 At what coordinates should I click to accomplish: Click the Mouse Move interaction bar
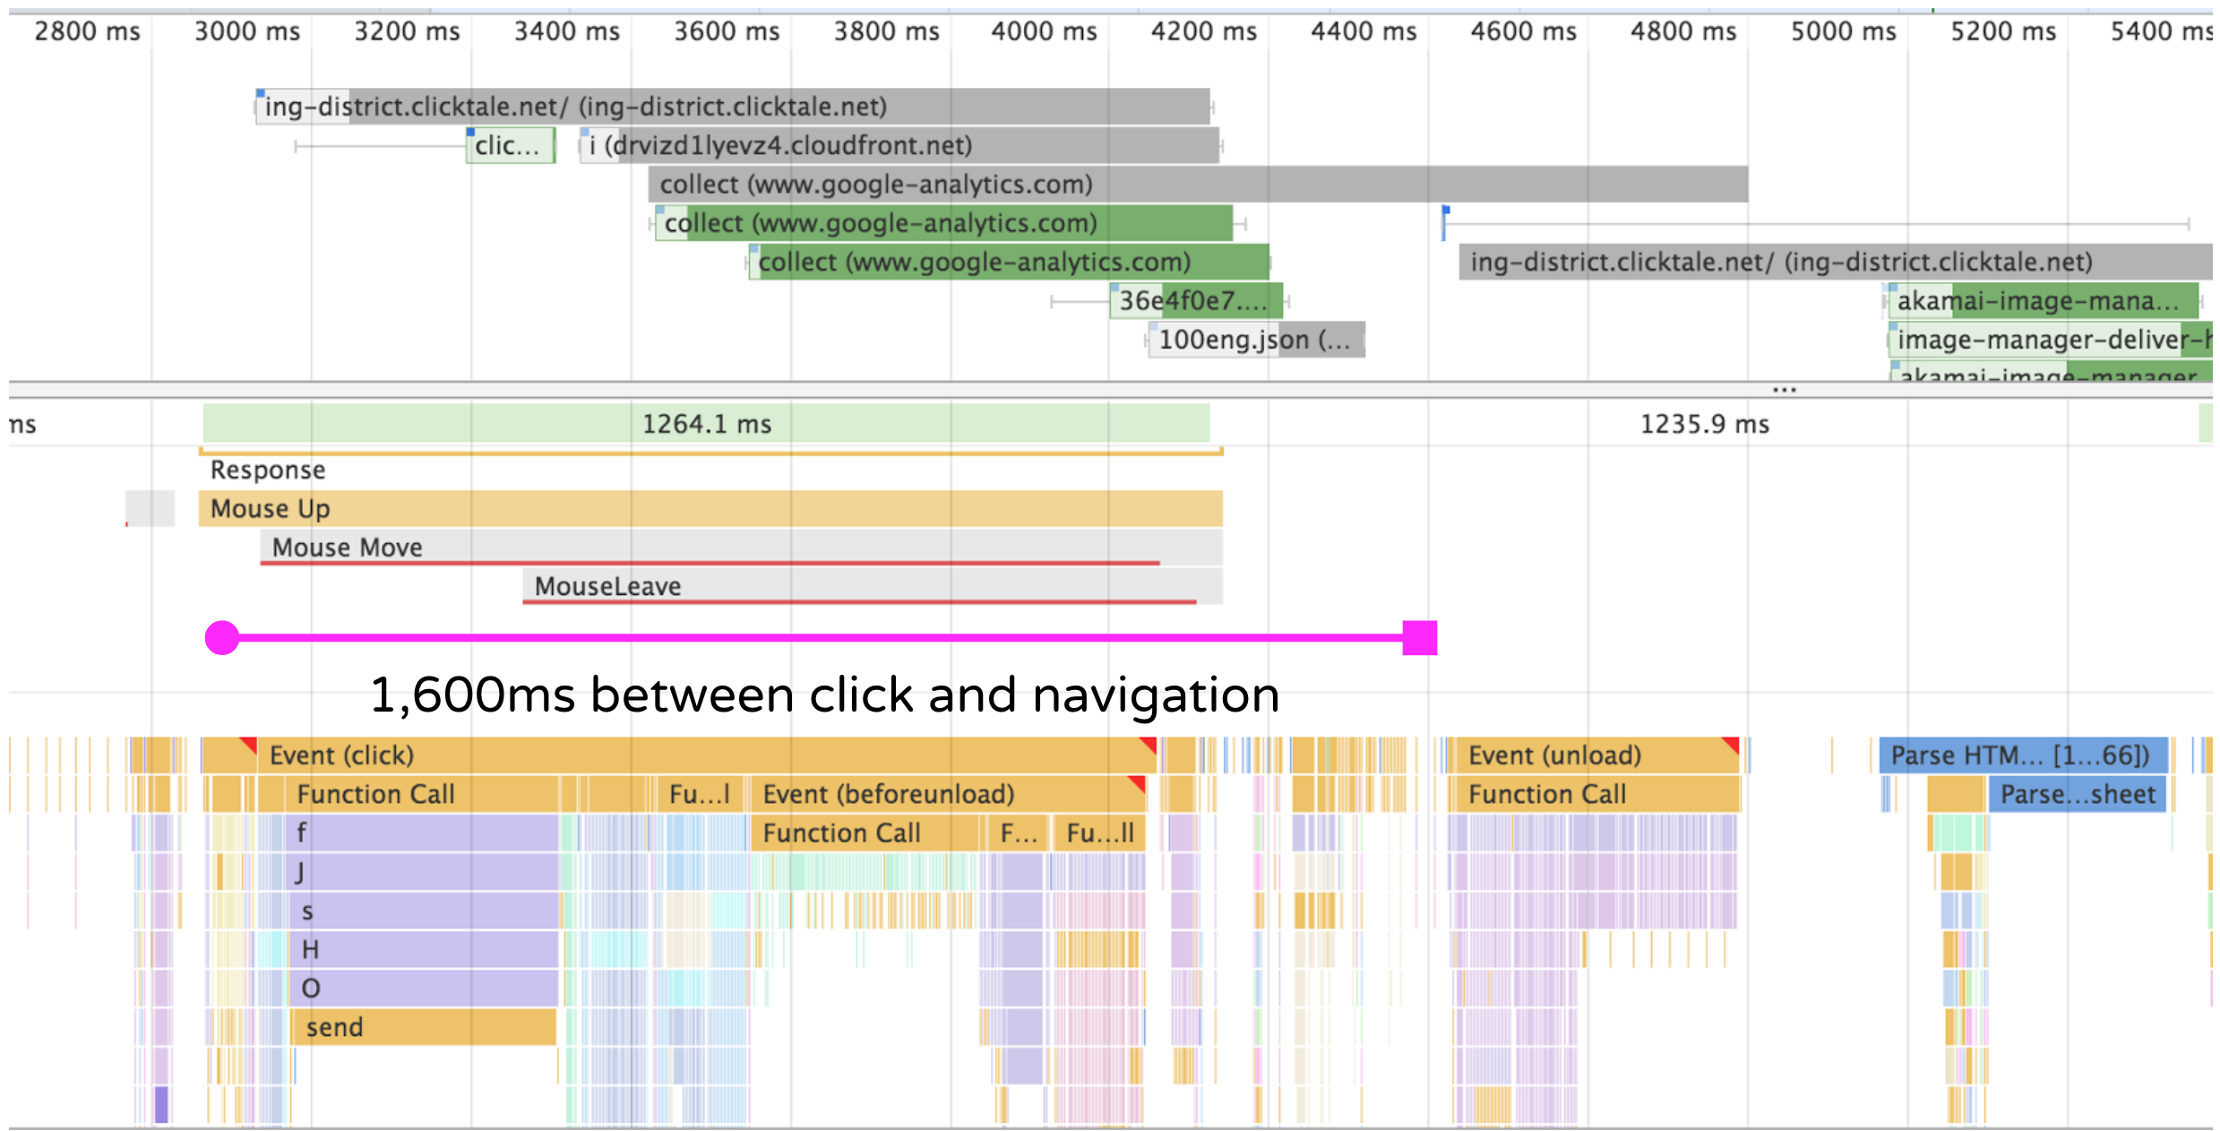pyautogui.click(x=740, y=547)
